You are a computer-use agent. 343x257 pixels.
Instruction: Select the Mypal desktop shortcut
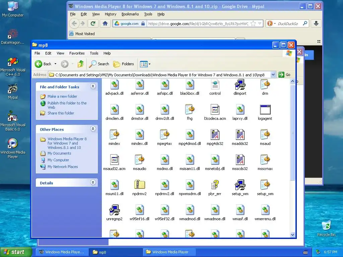[13, 91]
